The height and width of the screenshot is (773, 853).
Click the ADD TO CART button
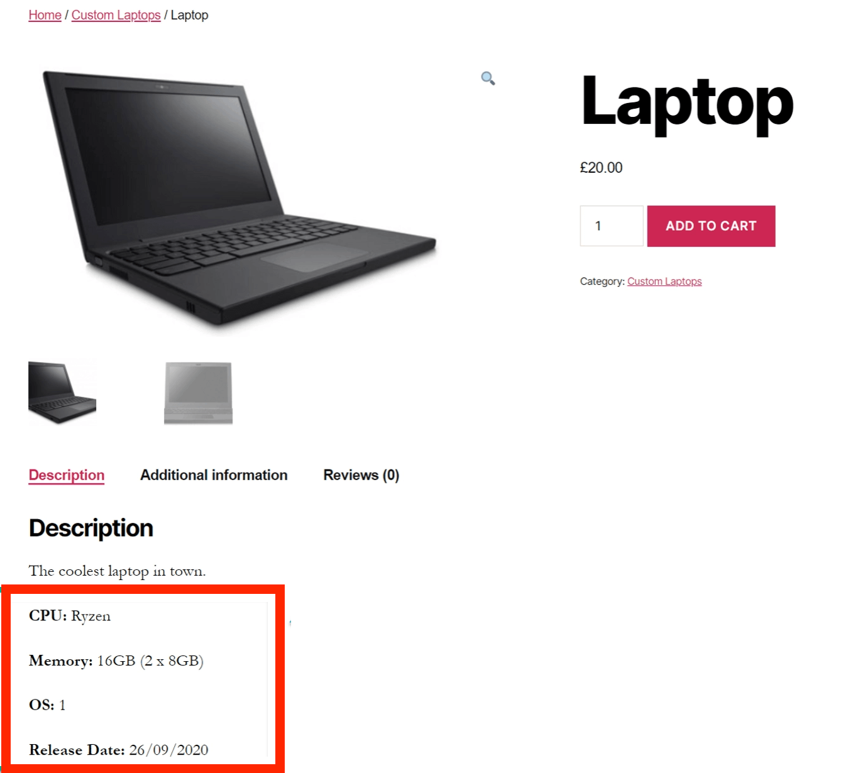point(711,226)
